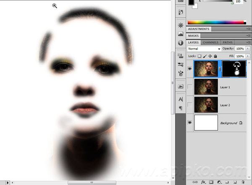Click the Create new group folder icon

click(x=227, y=182)
